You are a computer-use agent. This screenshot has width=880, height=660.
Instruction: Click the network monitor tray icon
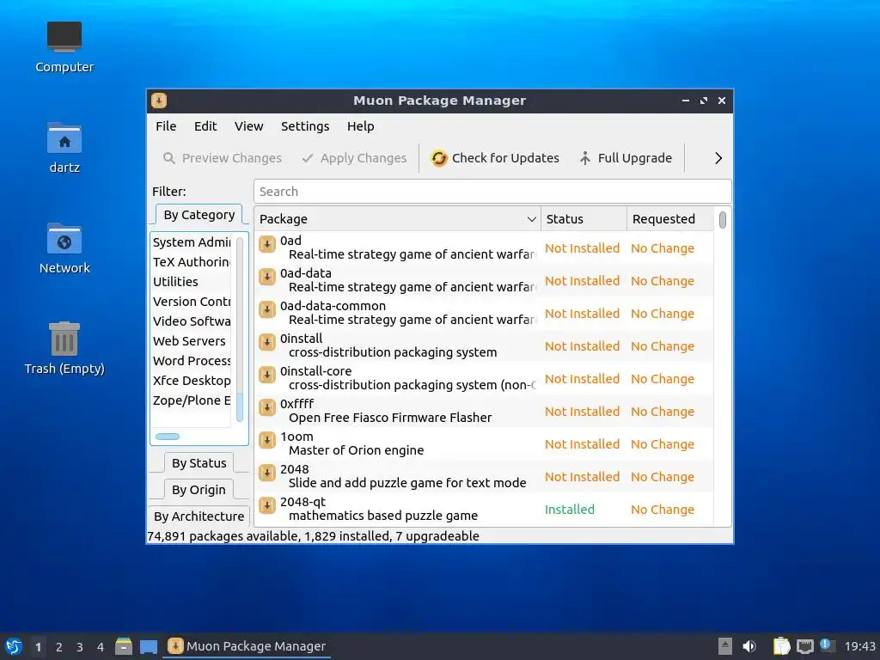tap(804, 646)
